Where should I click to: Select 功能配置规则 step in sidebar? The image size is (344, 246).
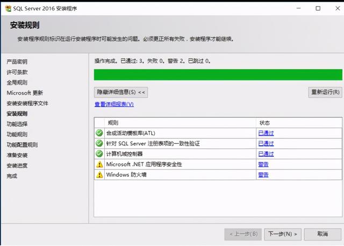[22, 145]
